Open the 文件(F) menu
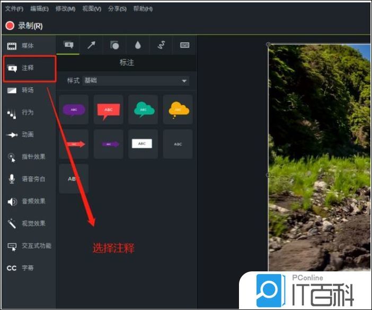This screenshot has height=310, width=372. coord(14,9)
